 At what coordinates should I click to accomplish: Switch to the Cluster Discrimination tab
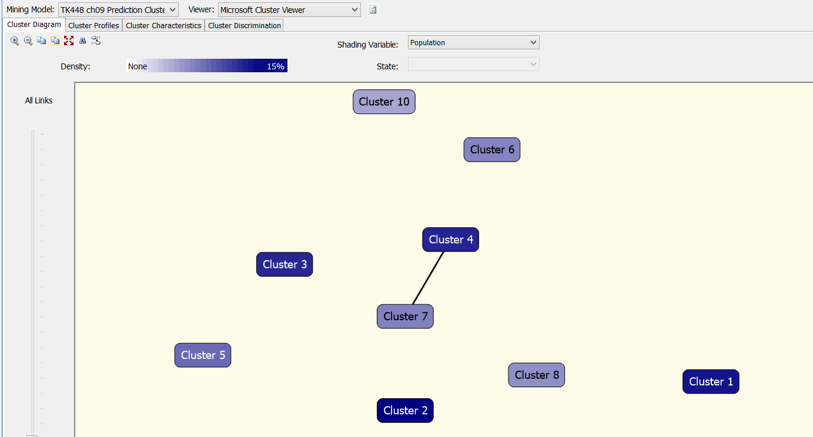(x=244, y=25)
